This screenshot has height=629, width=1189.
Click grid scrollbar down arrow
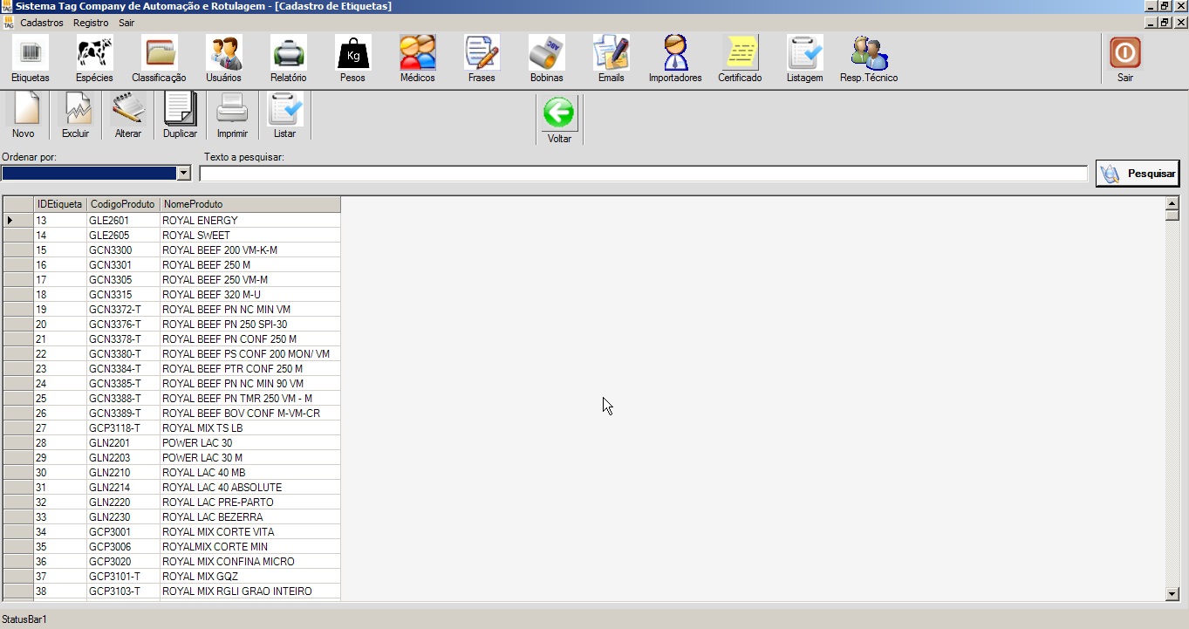point(1172,594)
